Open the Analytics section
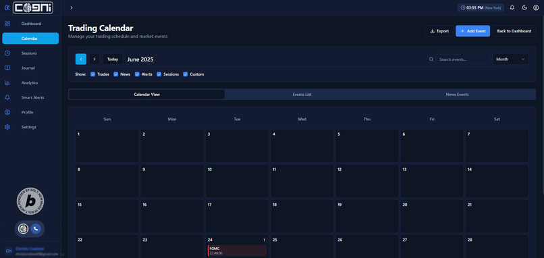Image resolution: width=544 pixels, height=258 pixels. tap(30, 82)
